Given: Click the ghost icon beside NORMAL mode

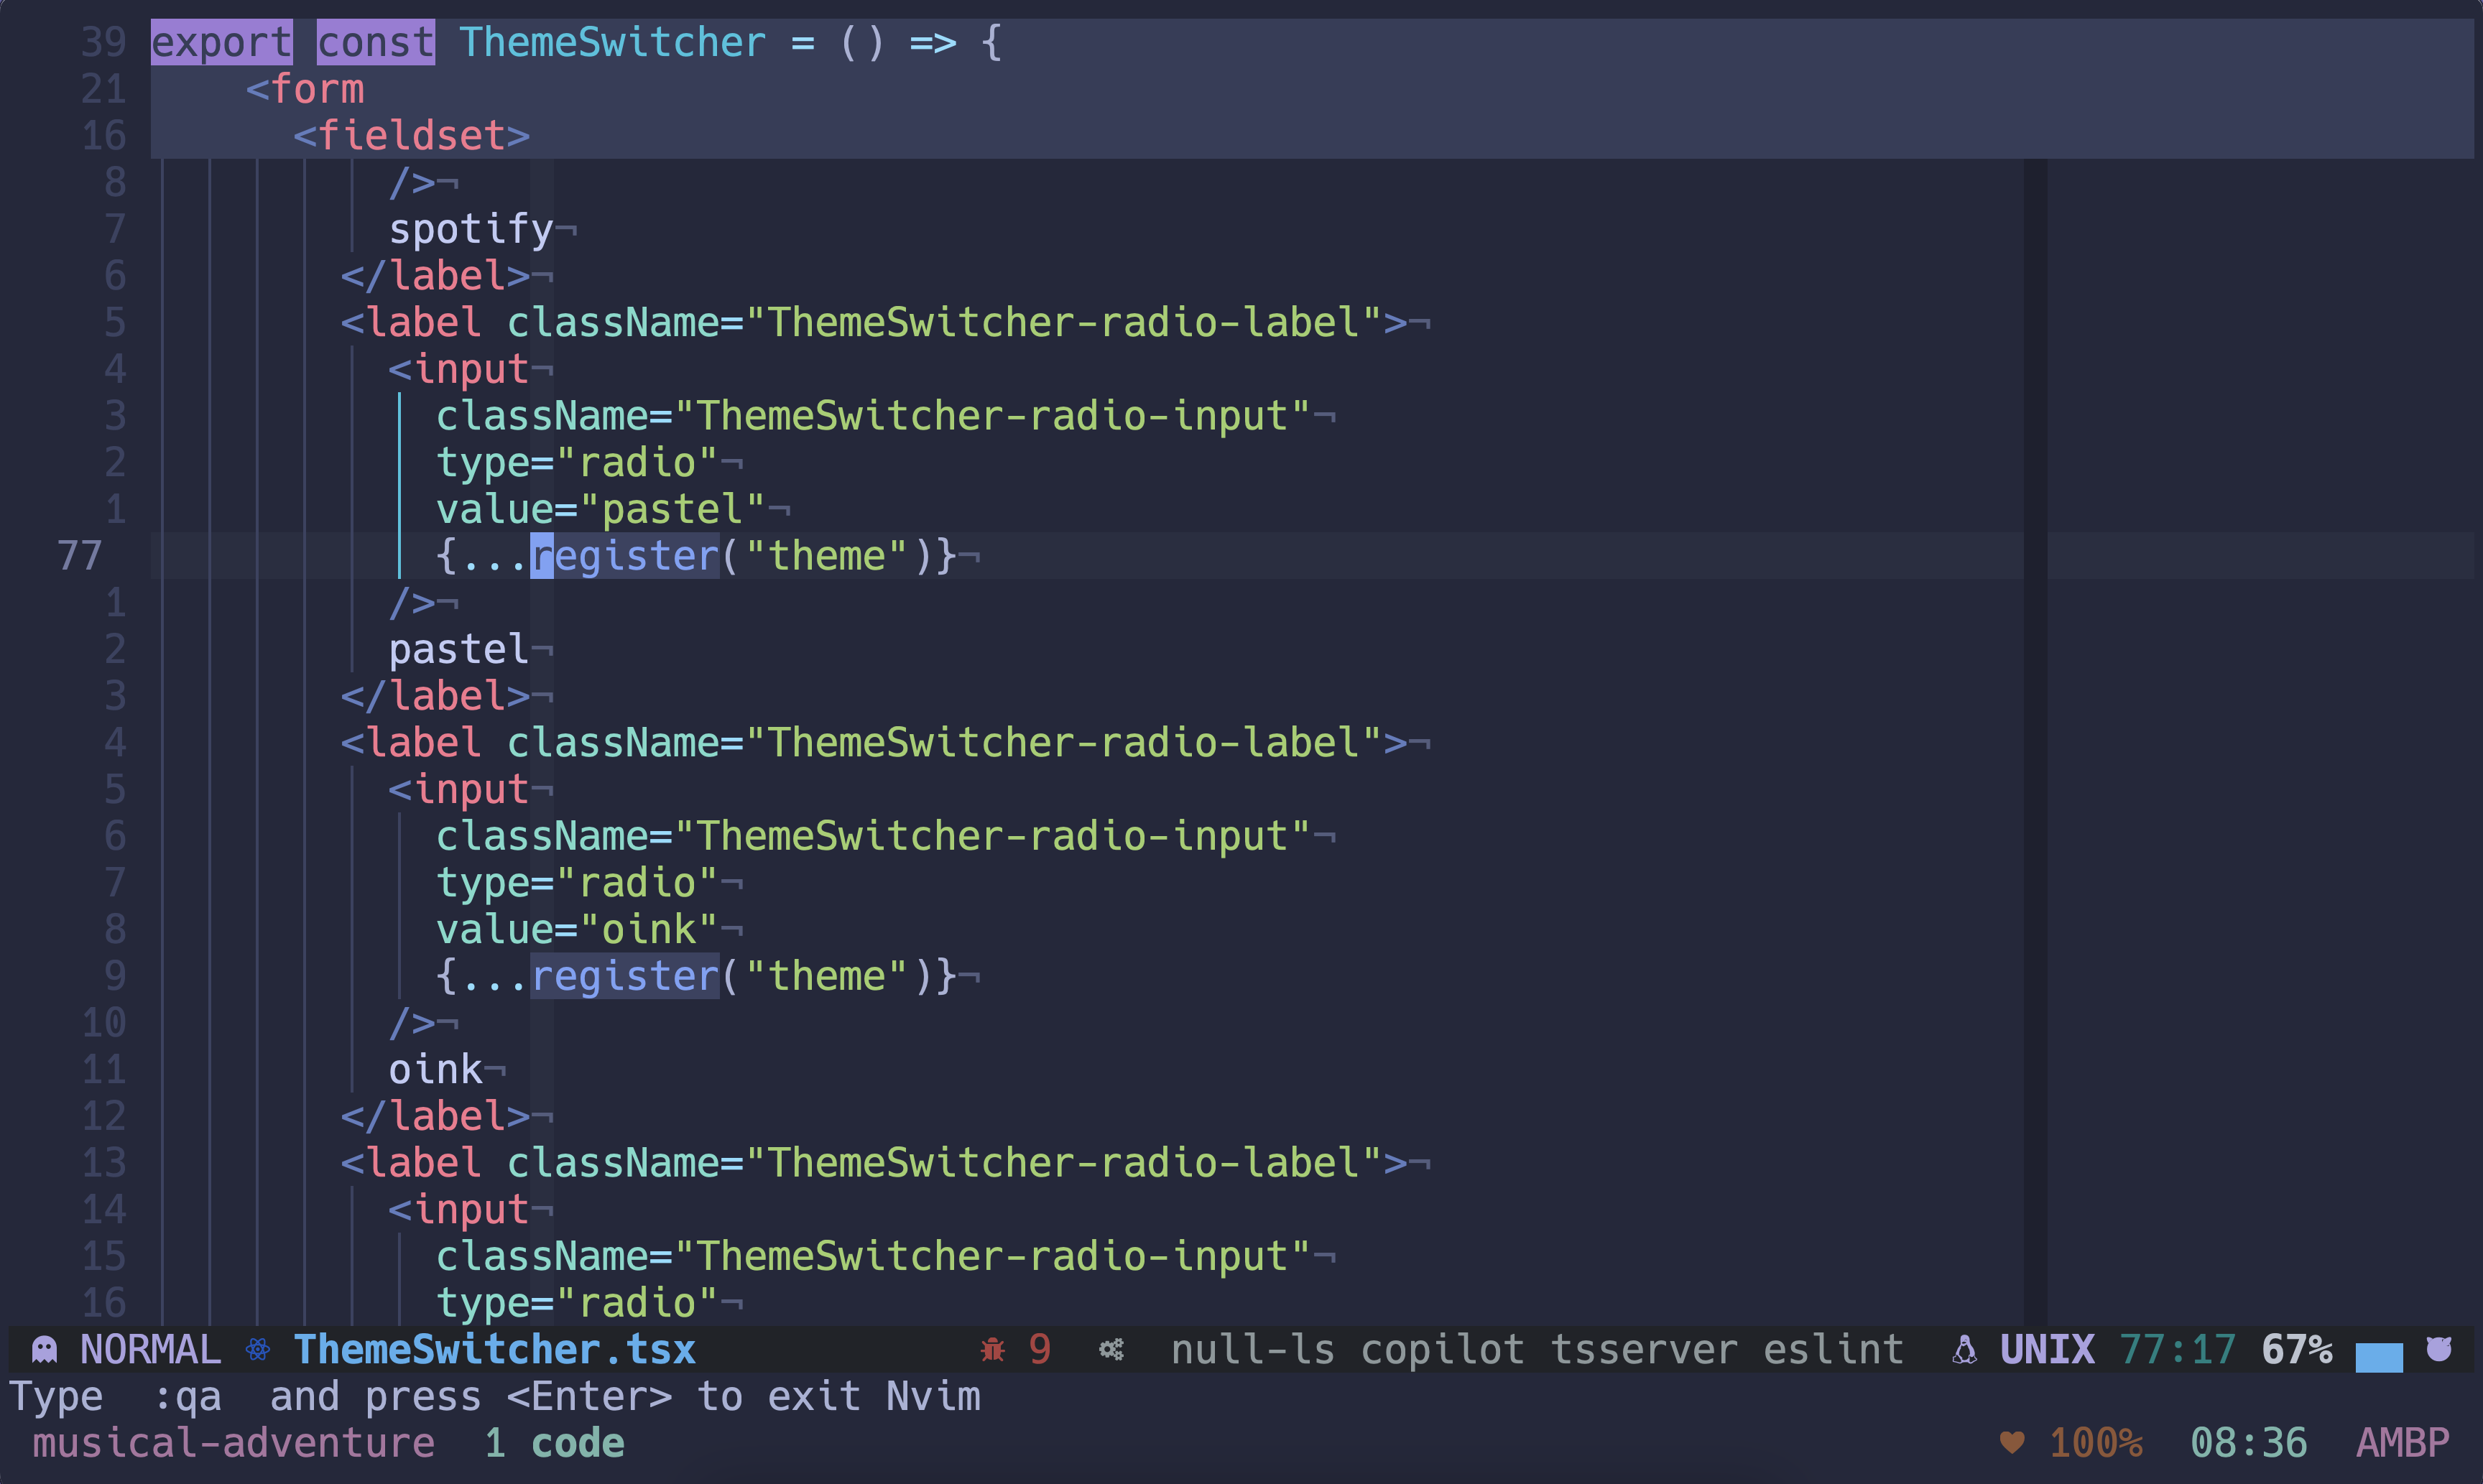Looking at the screenshot, I should click(x=45, y=1350).
